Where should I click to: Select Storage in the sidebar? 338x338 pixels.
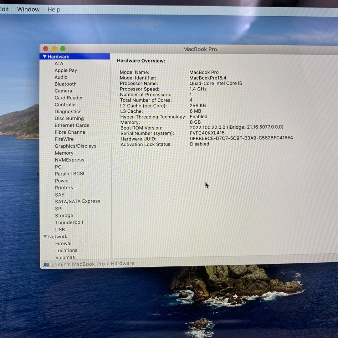pyautogui.click(x=64, y=216)
